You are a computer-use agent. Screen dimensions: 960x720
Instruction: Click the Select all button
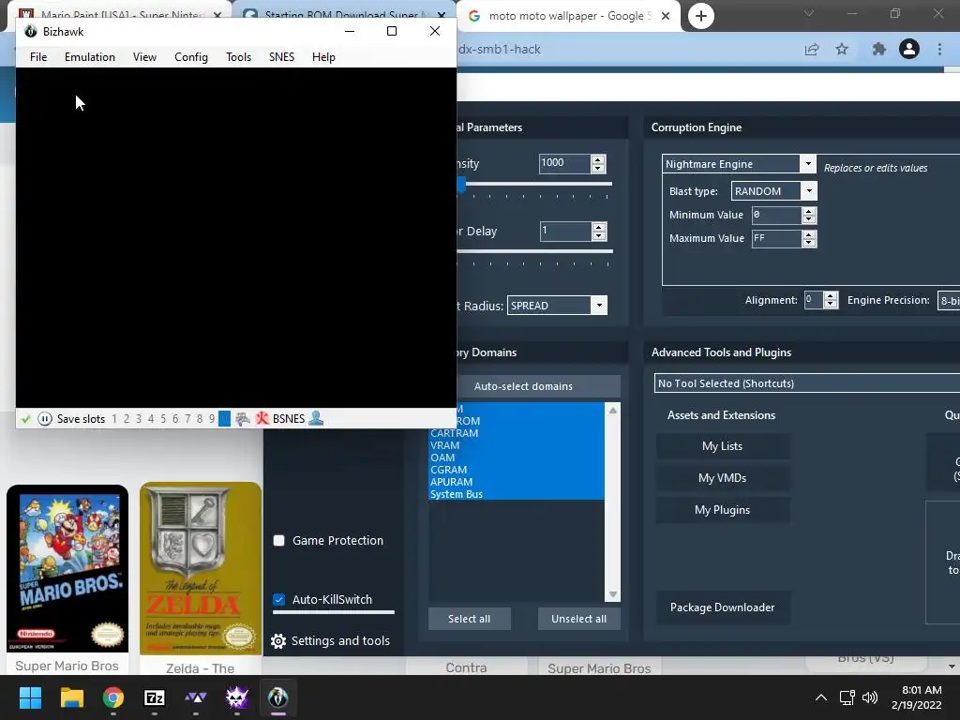pos(469,619)
